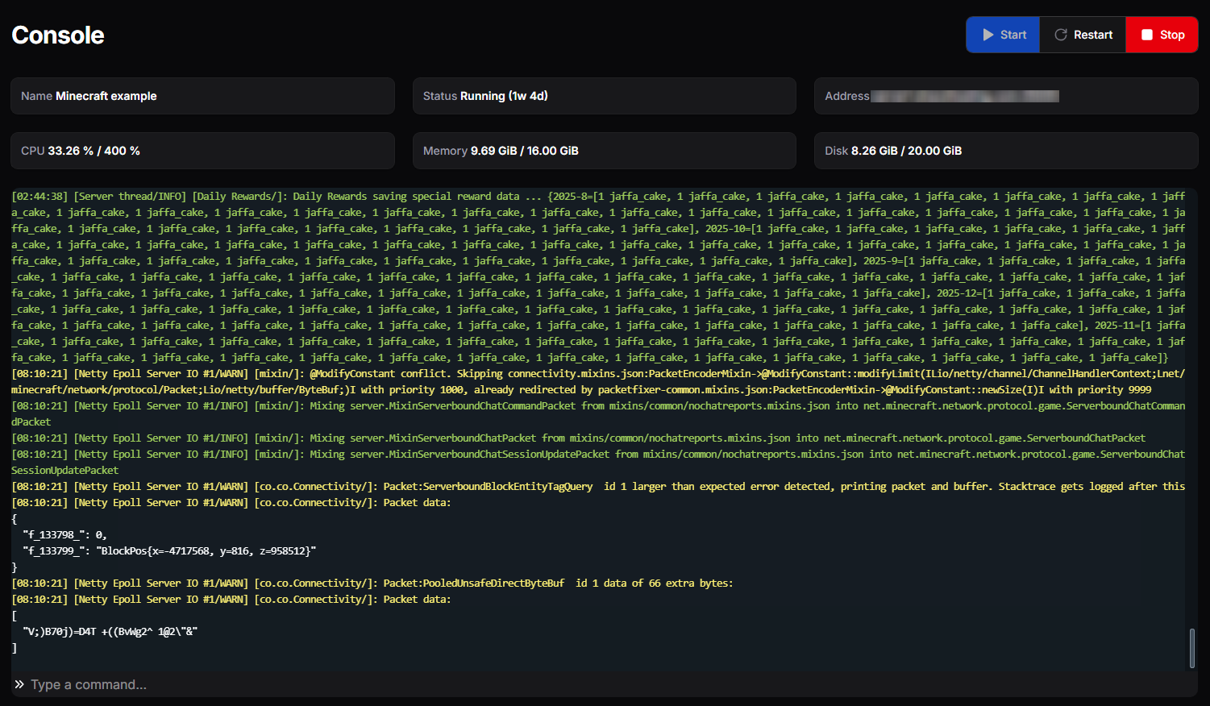Click the console log scrollbar thumb

point(1192,648)
